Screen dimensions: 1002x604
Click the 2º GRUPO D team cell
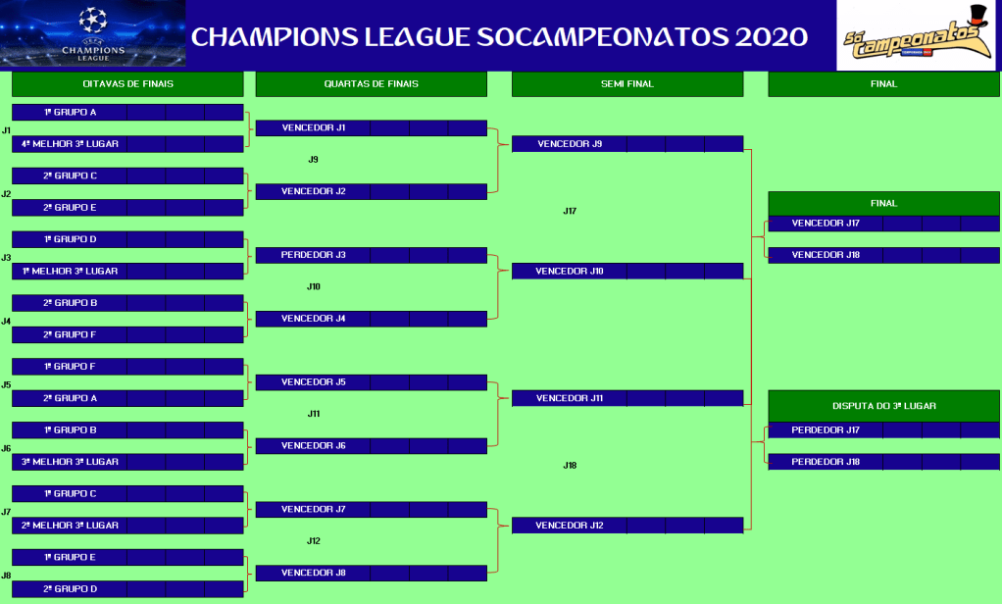click(70, 589)
